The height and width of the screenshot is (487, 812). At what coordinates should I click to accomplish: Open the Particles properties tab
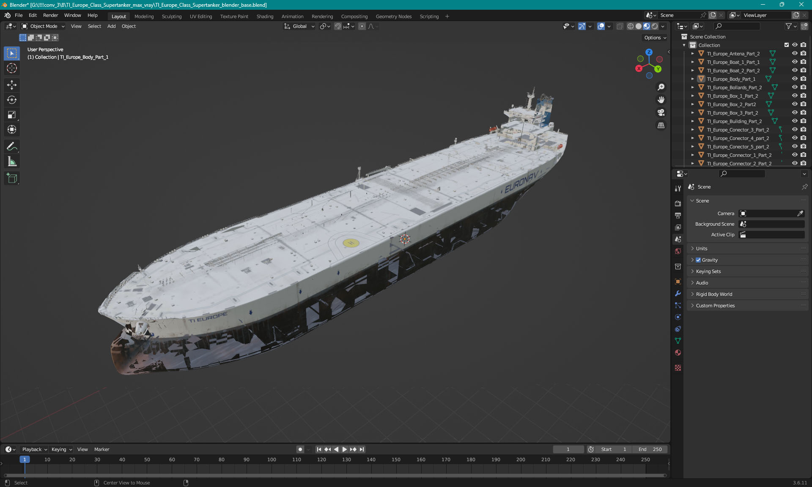point(678,305)
